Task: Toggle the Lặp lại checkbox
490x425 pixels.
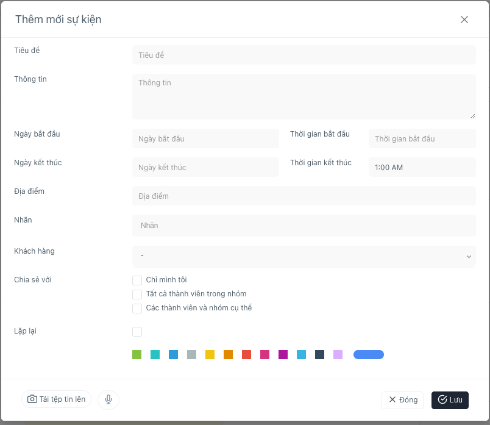Action: point(137,332)
